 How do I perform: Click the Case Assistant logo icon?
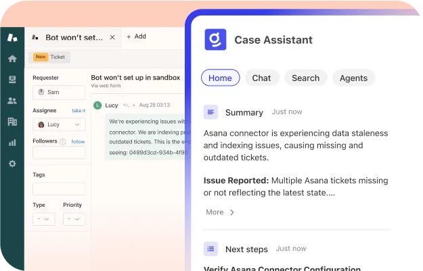[215, 40]
